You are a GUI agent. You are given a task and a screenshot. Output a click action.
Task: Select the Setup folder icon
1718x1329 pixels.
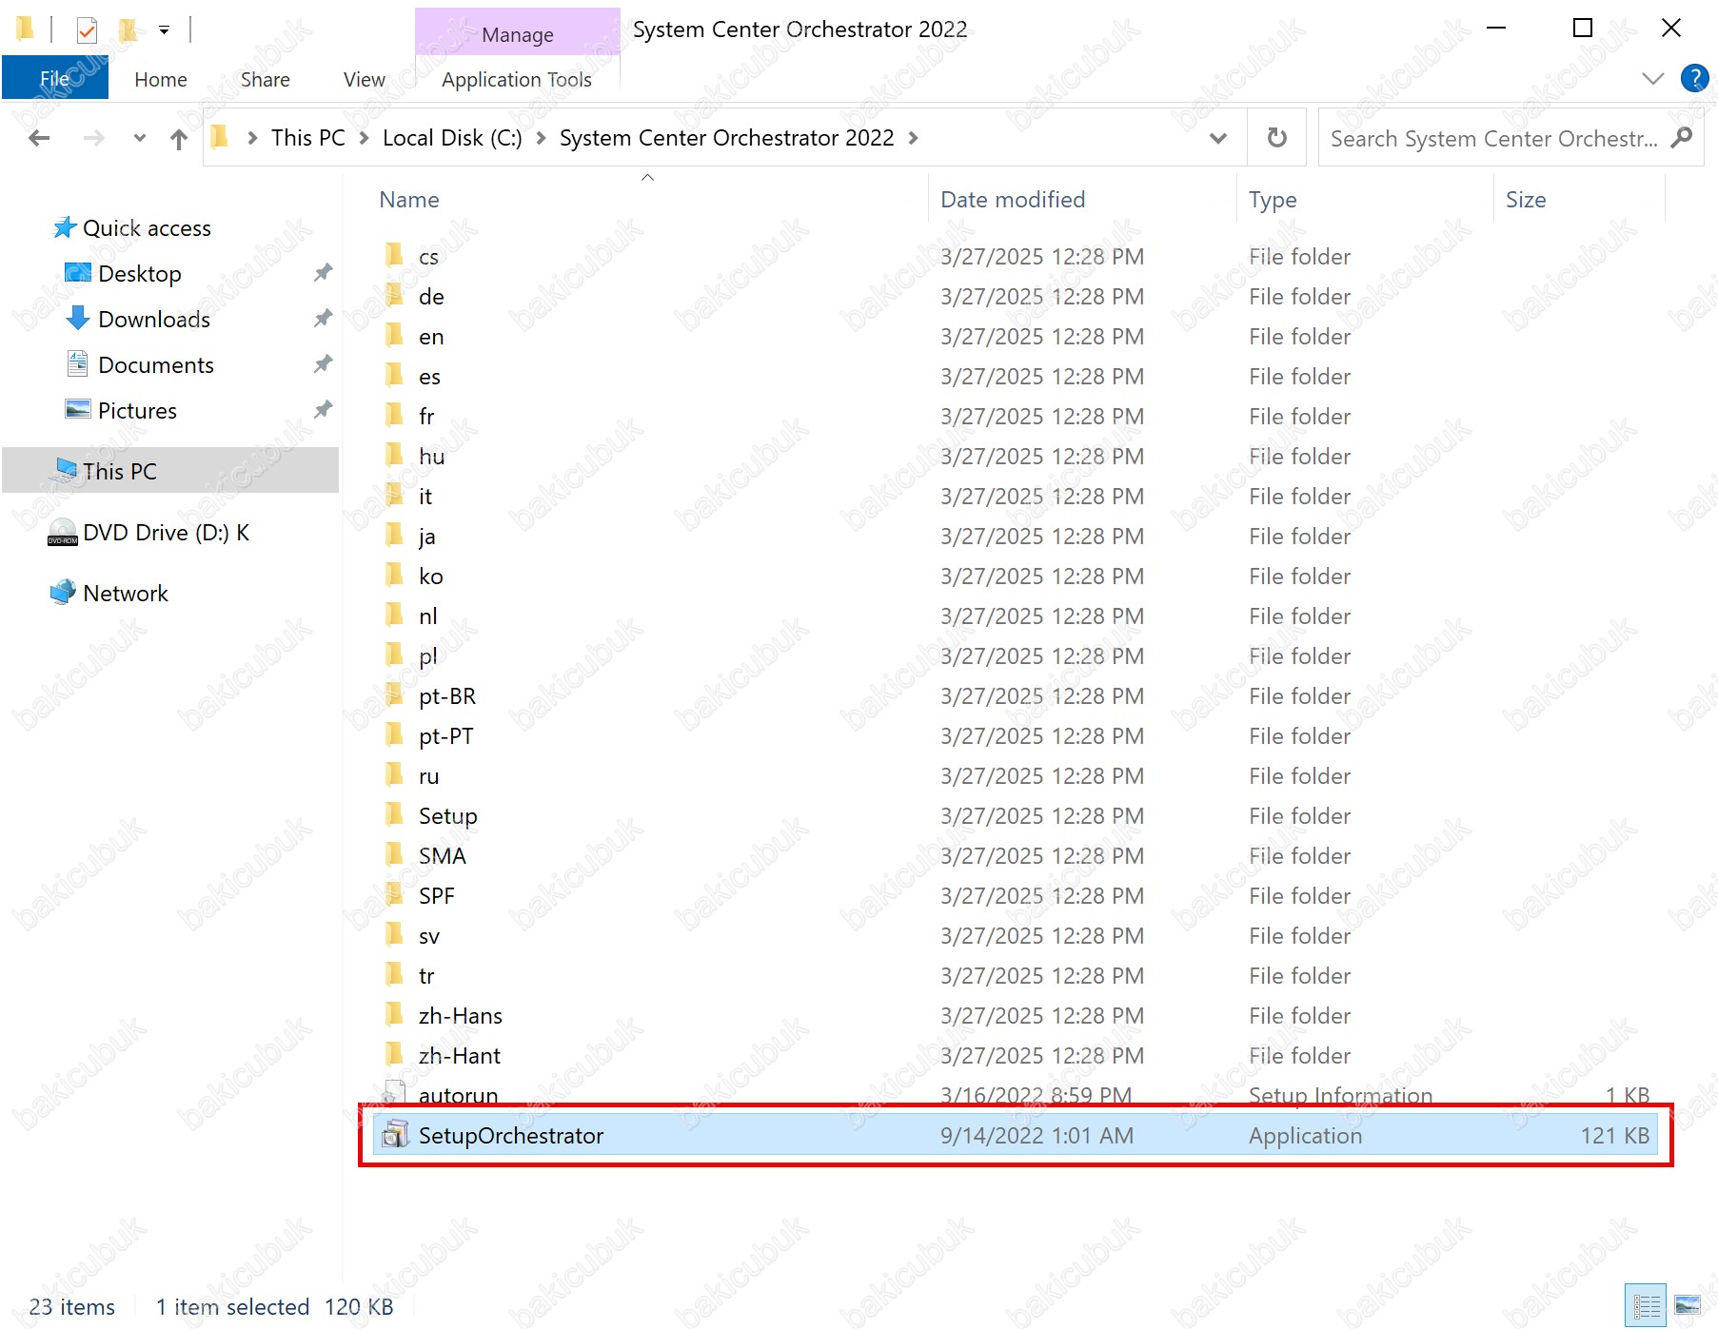394,814
